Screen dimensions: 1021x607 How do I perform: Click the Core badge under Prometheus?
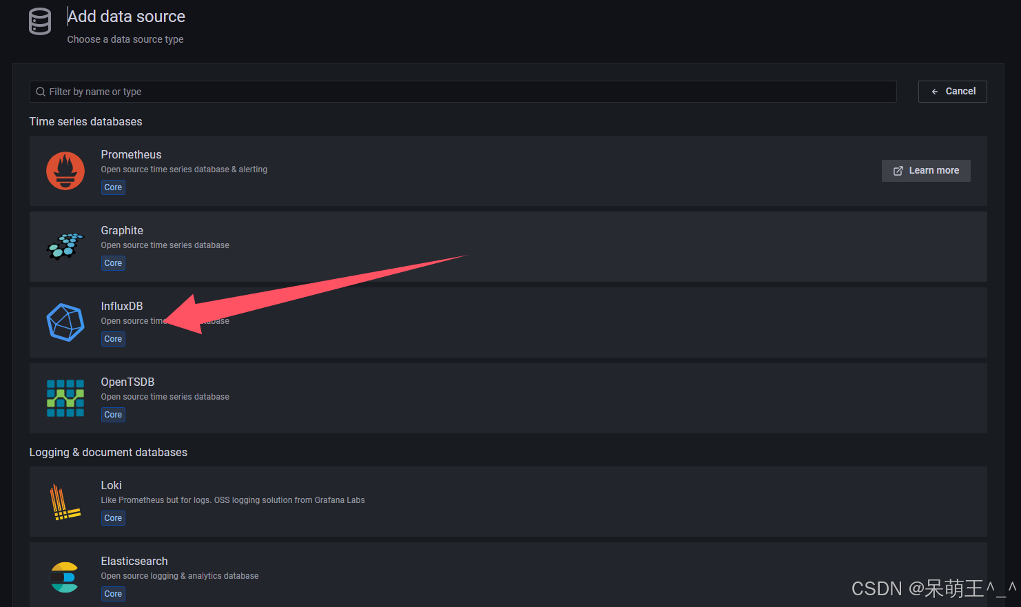pos(113,187)
